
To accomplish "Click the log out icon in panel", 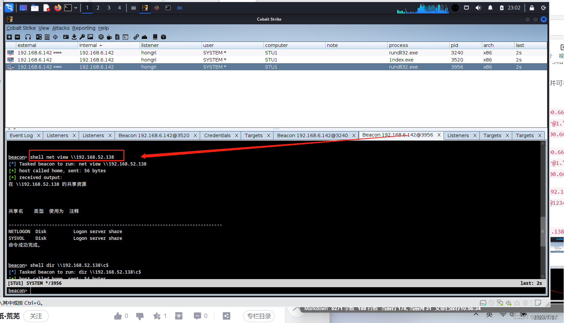I will click(x=544, y=8).
